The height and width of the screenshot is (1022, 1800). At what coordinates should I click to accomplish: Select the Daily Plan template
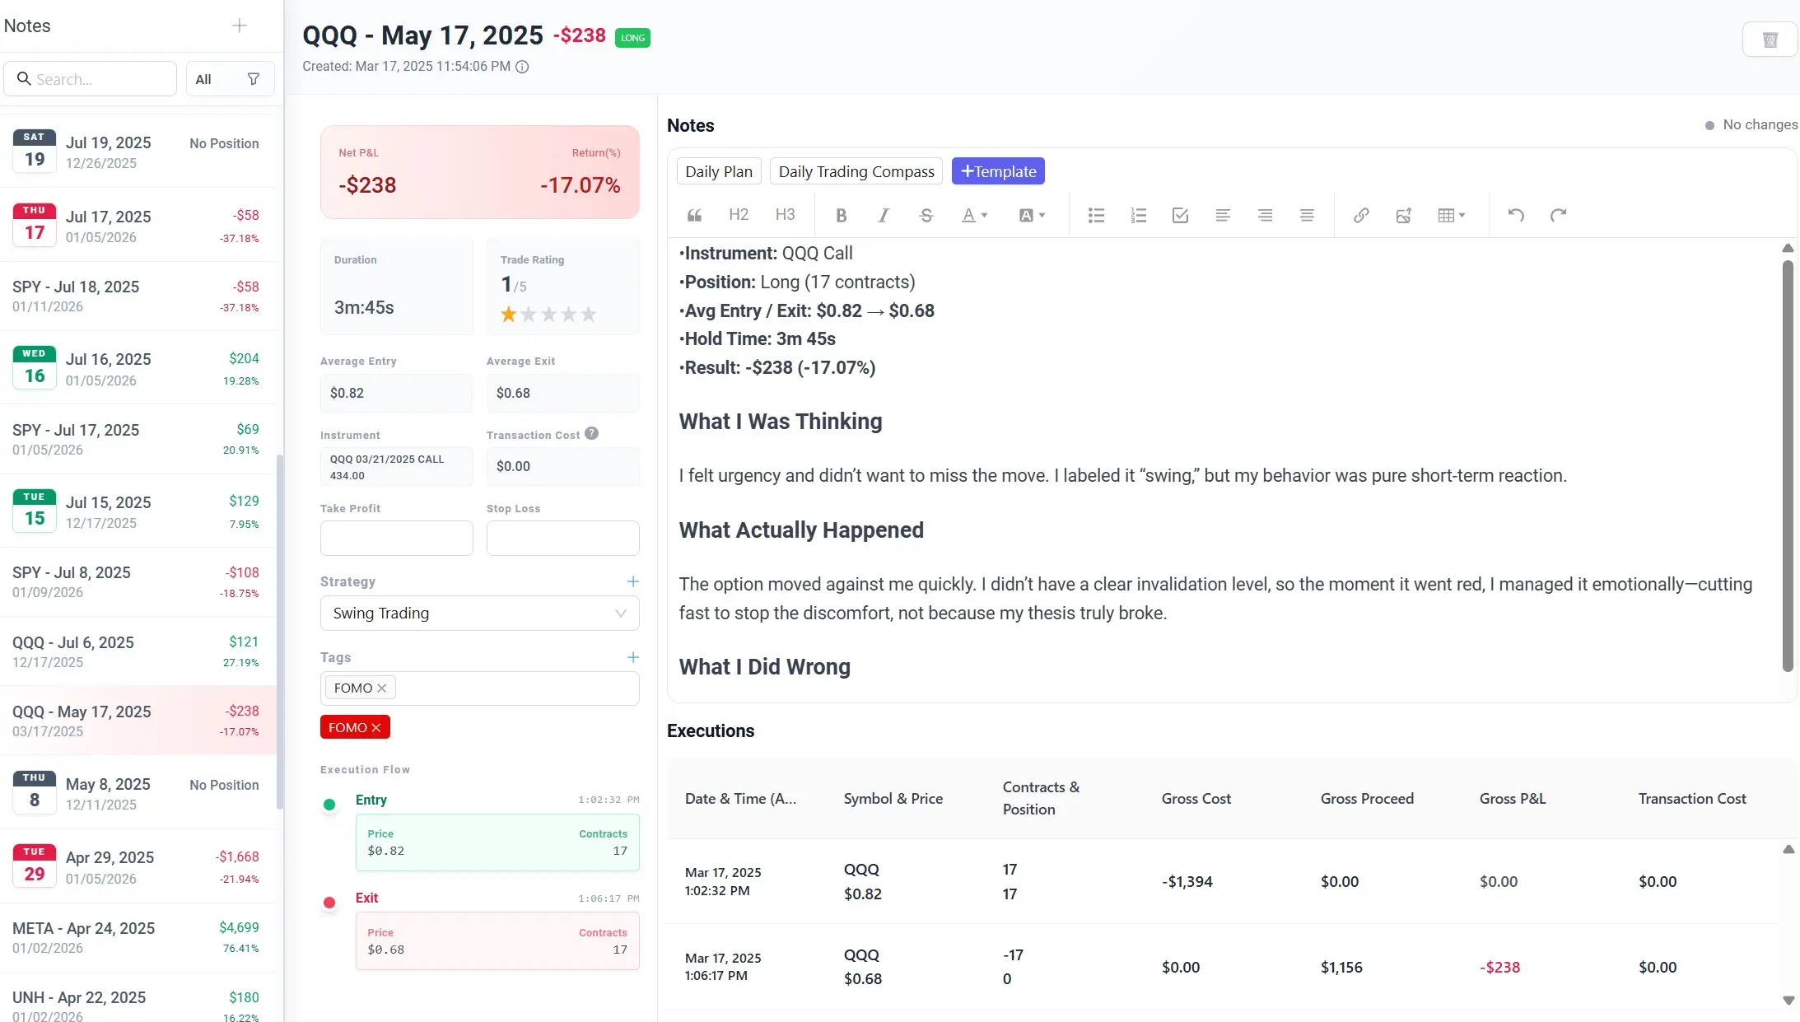(718, 170)
